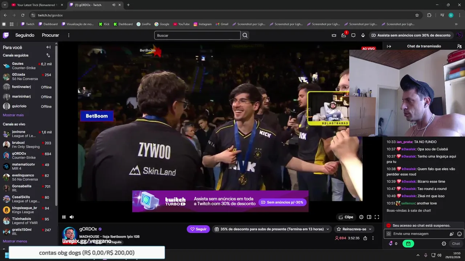
Task: Open a new browser tab
Action: click(x=128, y=5)
